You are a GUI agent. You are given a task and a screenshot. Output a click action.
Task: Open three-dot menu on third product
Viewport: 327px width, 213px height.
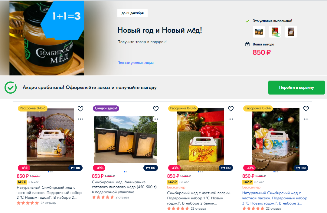(x=231, y=119)
